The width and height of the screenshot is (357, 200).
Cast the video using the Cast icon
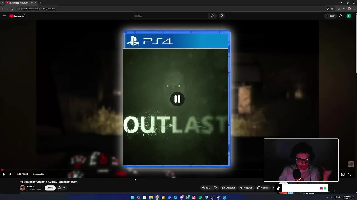[x=343, y=174]
